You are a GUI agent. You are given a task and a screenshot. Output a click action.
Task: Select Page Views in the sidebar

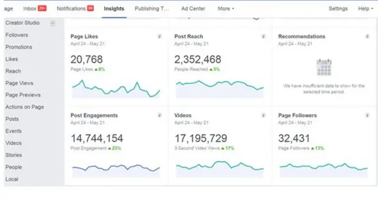[19, 83]
